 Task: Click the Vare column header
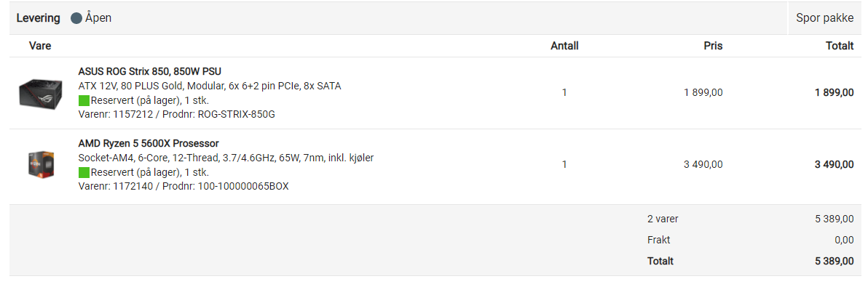[40, 46]
